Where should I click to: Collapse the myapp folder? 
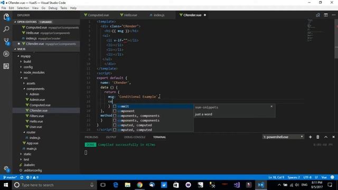25,56
